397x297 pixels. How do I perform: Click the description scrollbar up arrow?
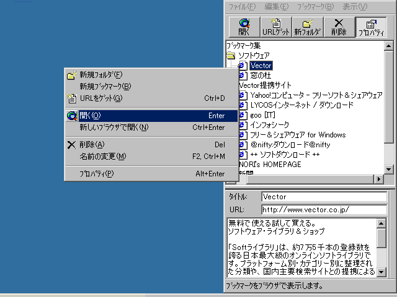click(x=381, y=223)
